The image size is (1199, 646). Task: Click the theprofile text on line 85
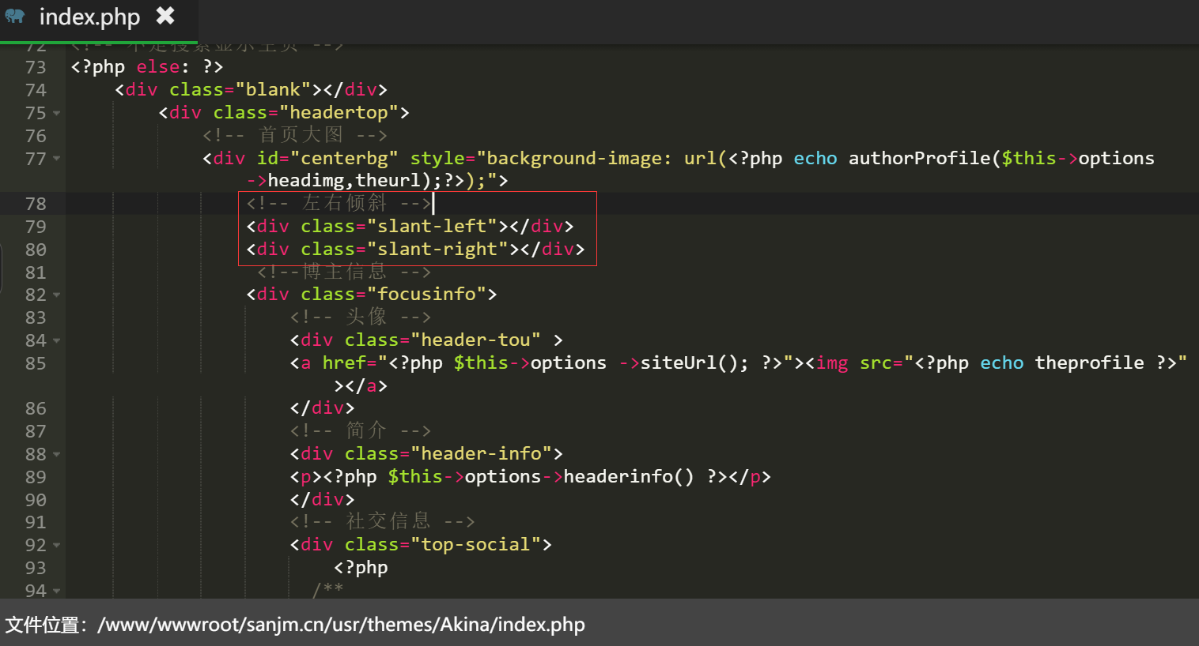pyautogui.click(x=1089, y=363)
